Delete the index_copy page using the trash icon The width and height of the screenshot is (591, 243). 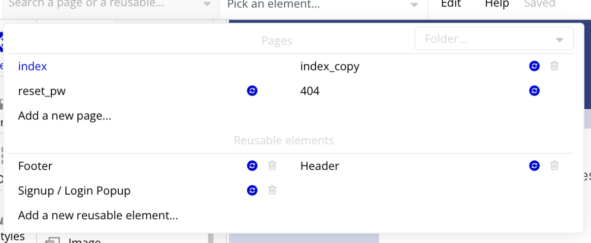tap(554, 66)
